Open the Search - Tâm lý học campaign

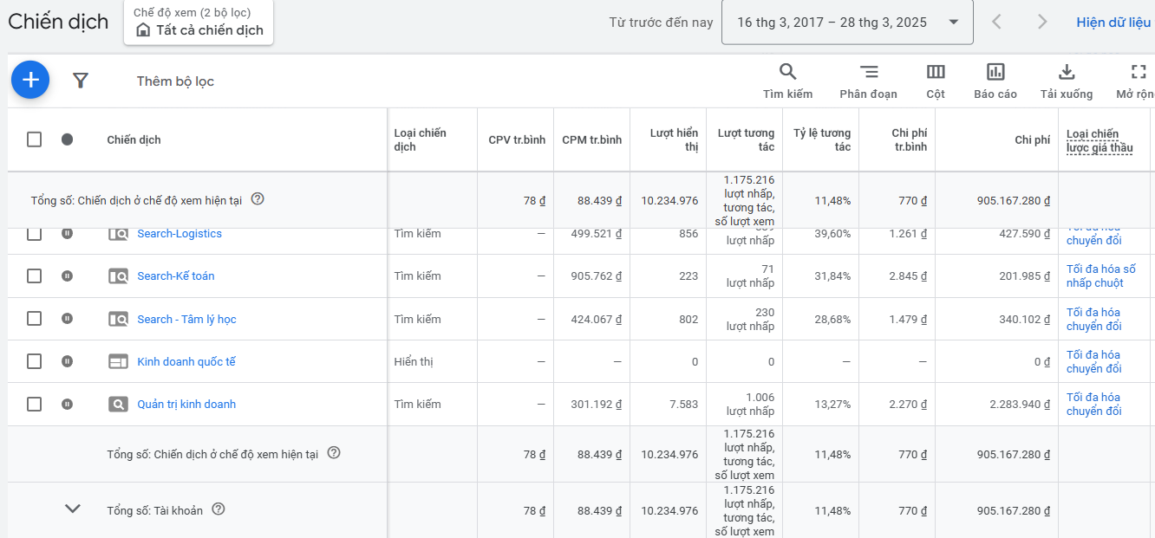click(186, 319)
